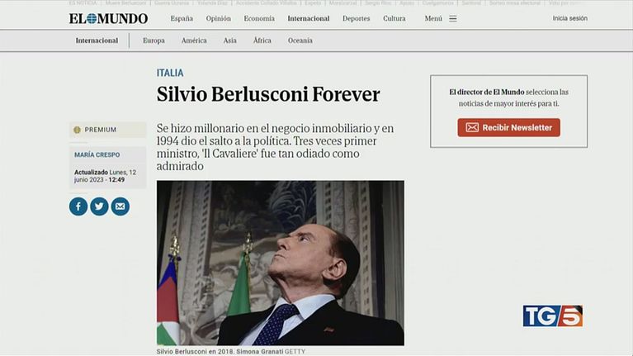The height and width of the screenshot is (356, 633).
Task: Open author María Crespo link
Action: coord(97,154)
